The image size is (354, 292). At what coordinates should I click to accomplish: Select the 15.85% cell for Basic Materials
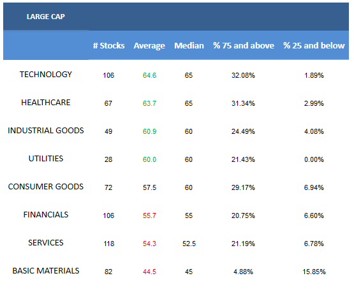coord(314,272)
